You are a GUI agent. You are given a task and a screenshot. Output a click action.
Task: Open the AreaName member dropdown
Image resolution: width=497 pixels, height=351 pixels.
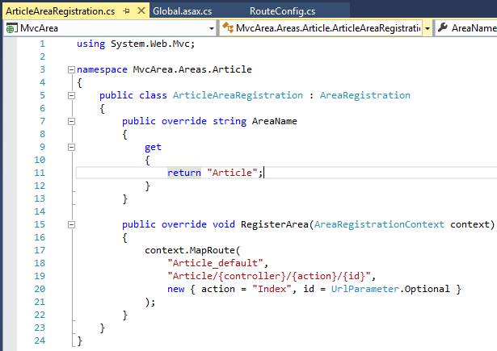[466, 28]
